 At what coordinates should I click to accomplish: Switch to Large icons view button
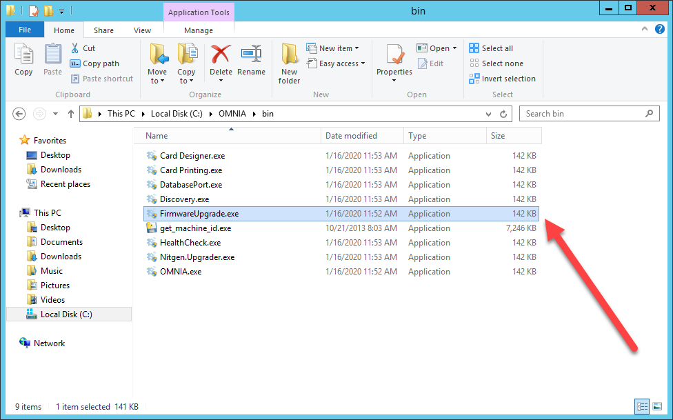pos(656,406)
